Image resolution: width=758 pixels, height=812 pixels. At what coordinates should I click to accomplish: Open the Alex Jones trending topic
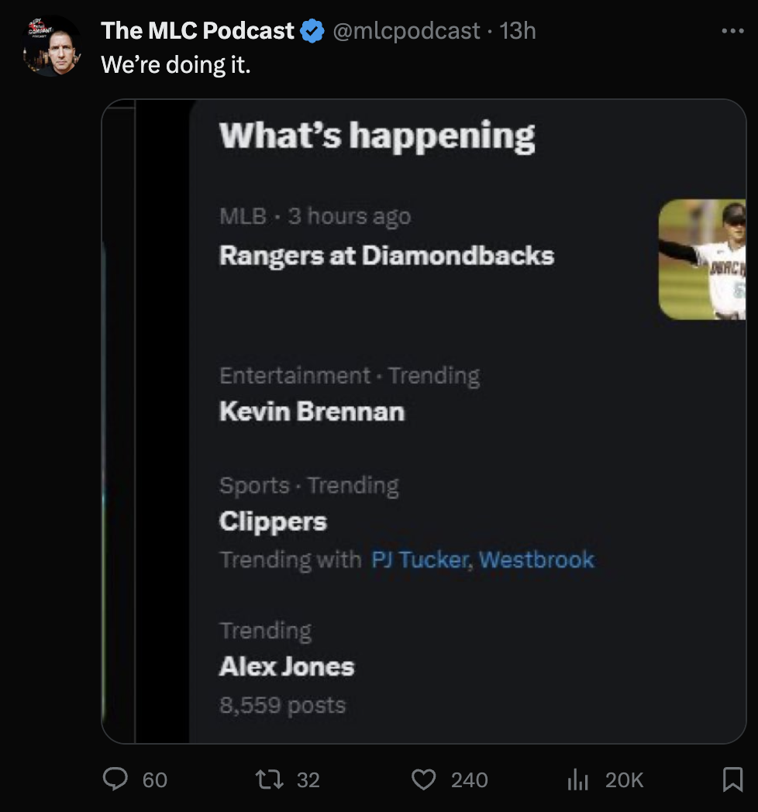coord(287,666)
